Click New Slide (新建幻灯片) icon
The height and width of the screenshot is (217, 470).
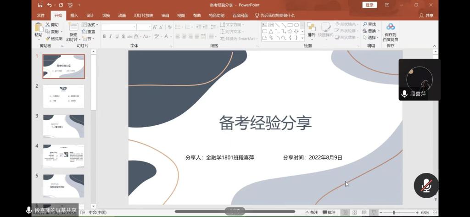(x=73, y=27)
